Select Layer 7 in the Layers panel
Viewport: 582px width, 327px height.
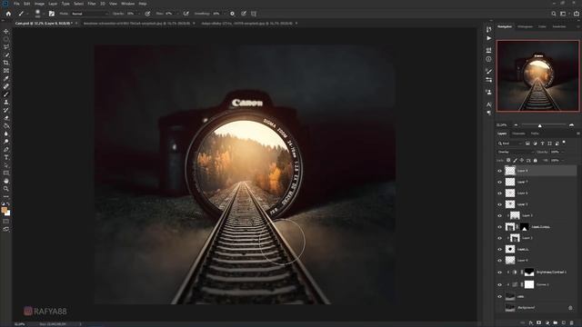537,182
